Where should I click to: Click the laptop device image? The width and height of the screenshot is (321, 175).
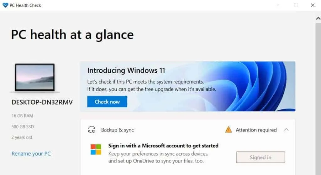click(35, 78)
